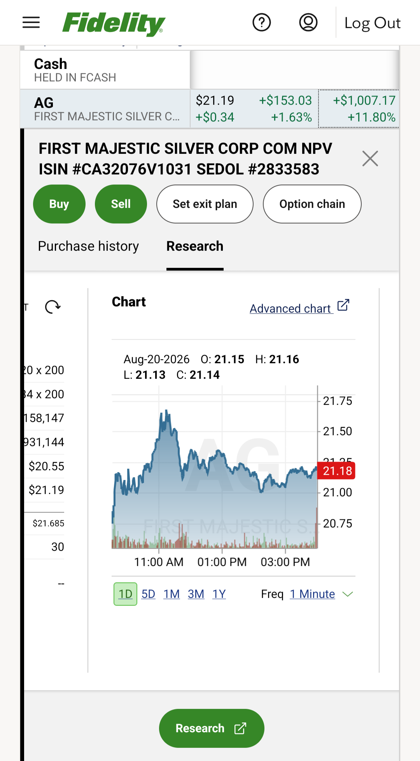Select the 5D chart range
The image size is (420, 761).
(x=148, y=594)
